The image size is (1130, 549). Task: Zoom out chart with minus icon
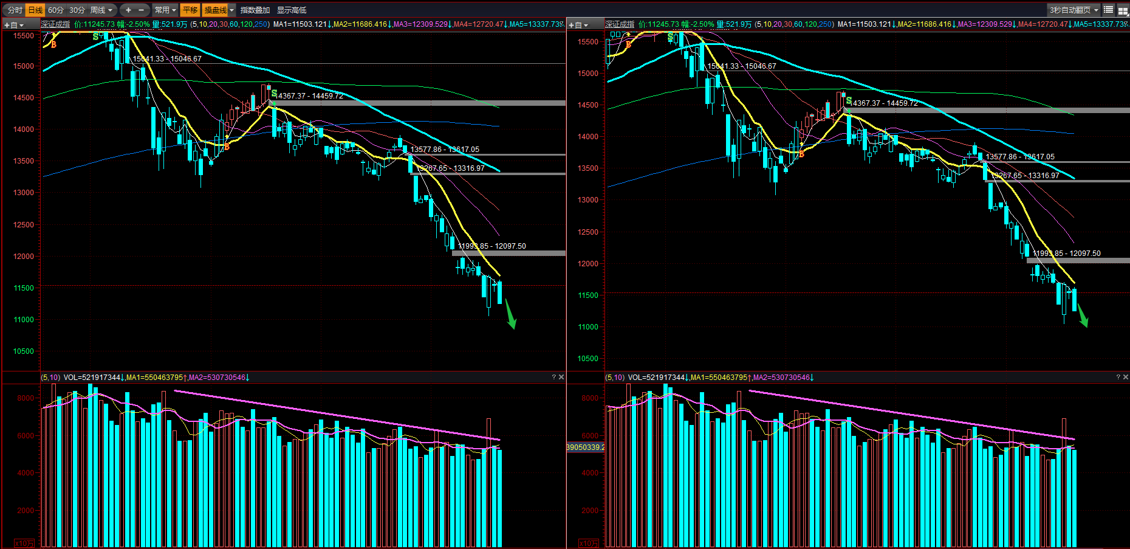click(142, 10)
